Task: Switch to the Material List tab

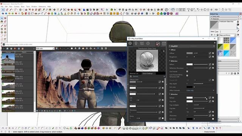Action: tap(134, 73)
